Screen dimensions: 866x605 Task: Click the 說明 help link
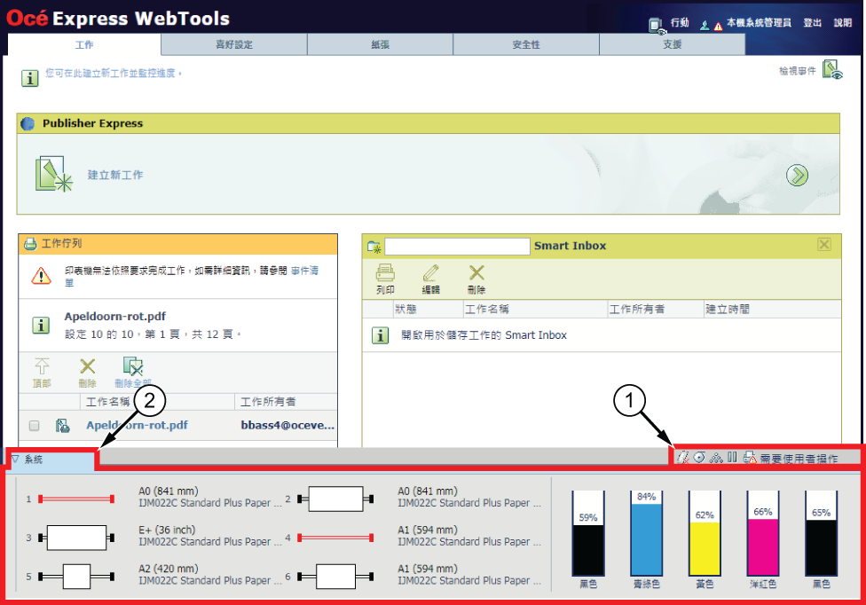[x=843, y=23]
